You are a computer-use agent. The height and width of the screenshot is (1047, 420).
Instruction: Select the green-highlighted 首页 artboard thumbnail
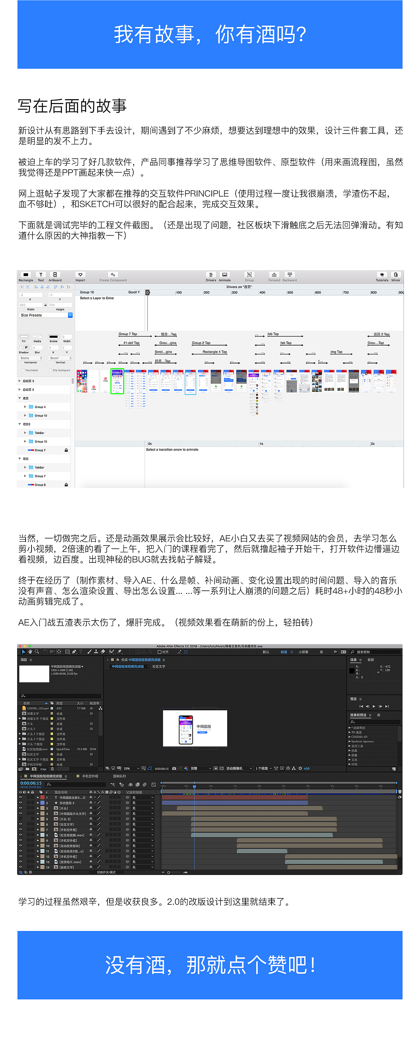(x=117, y=381)
